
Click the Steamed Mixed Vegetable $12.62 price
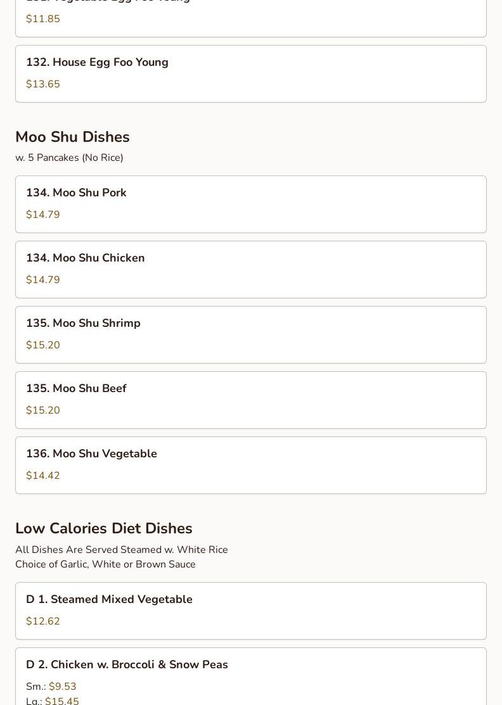pyautogui.click(x=43, y=621)
